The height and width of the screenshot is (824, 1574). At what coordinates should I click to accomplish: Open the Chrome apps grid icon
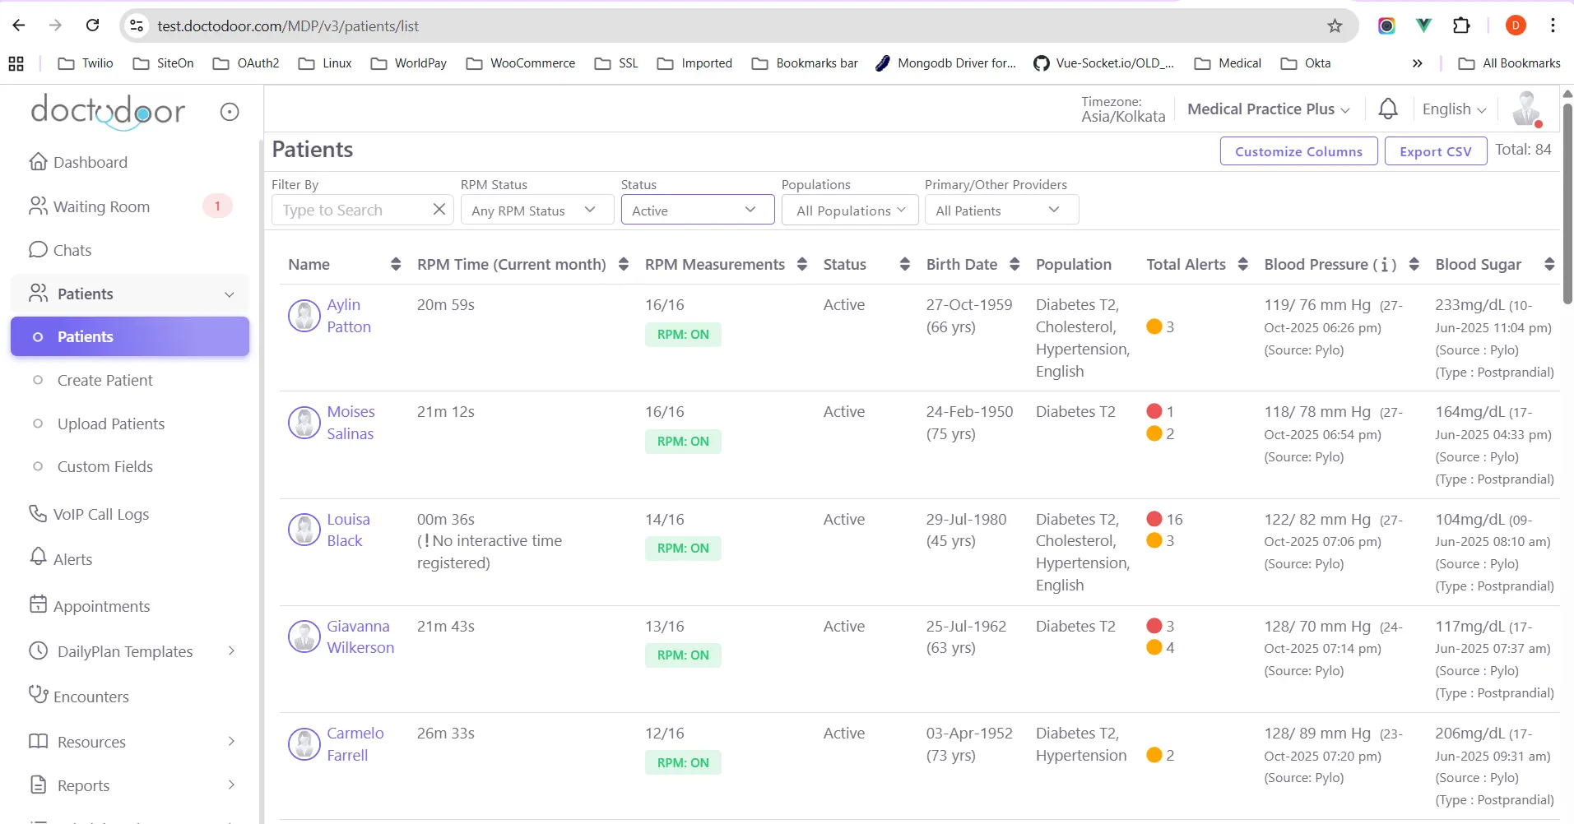(x=16, y=63)
